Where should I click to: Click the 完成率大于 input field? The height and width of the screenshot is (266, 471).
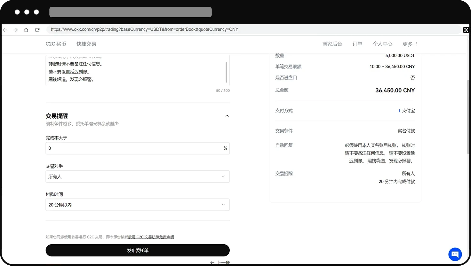pos(138,148)
